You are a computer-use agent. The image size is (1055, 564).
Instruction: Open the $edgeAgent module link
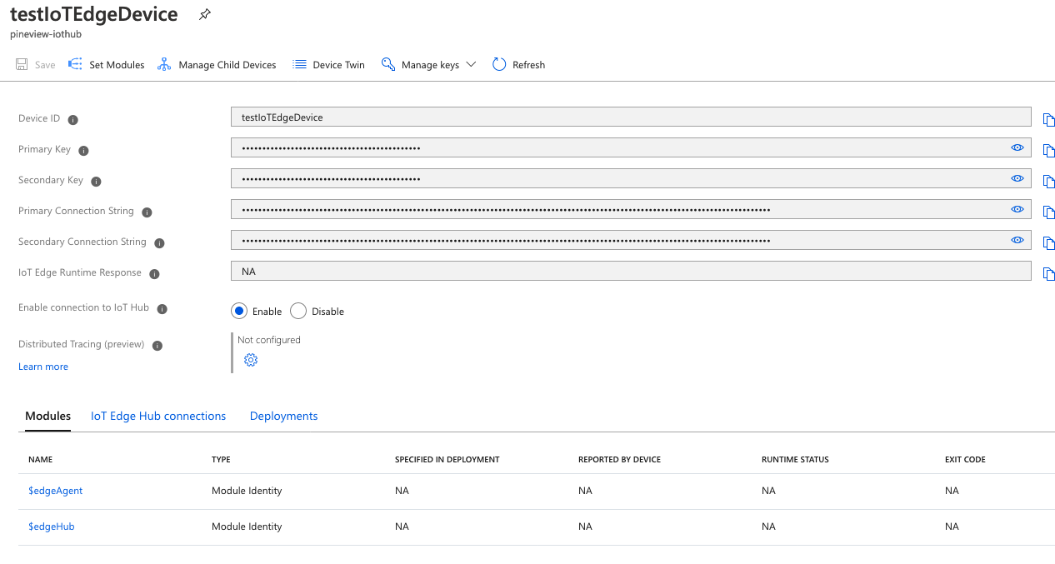(x=56, y=491)
